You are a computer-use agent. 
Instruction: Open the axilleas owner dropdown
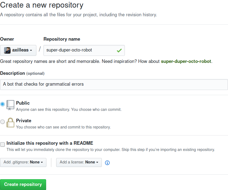[x=18, y=50]
